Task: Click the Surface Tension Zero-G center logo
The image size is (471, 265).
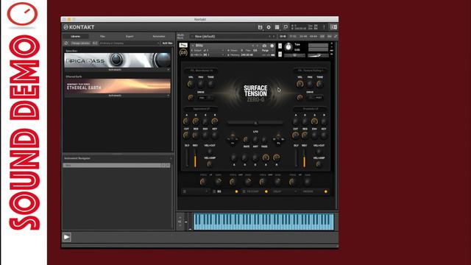Action: tap(255, 93)
